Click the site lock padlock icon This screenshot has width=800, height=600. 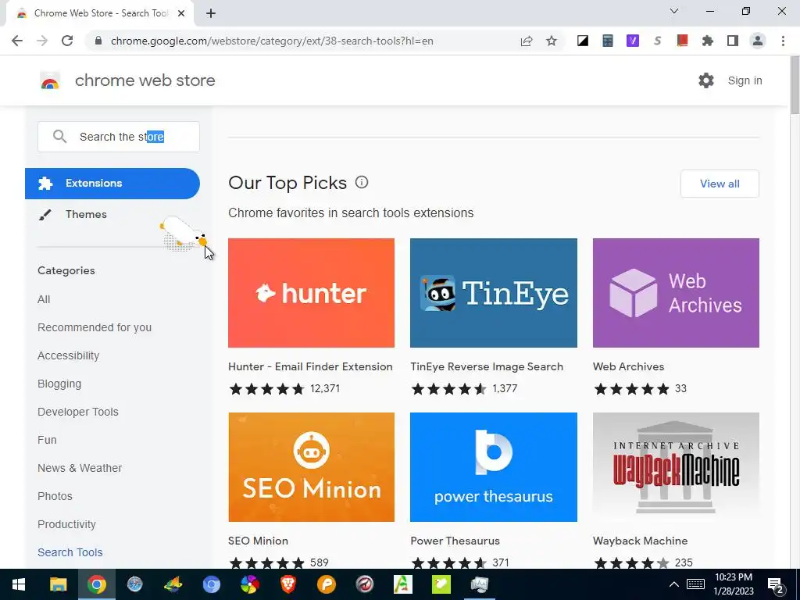[x=98, y=41]
